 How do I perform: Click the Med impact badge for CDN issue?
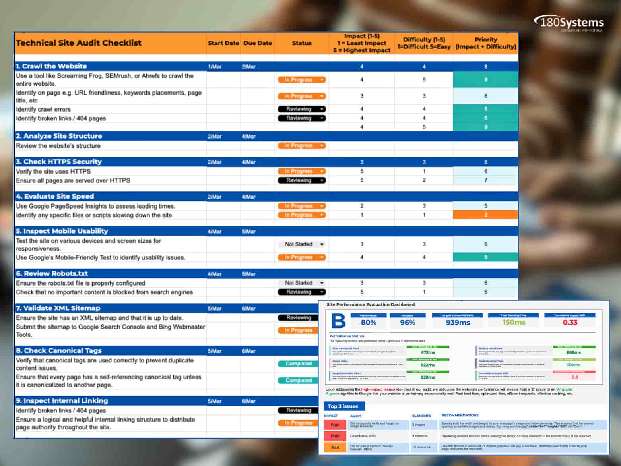[x=335, y=447]
